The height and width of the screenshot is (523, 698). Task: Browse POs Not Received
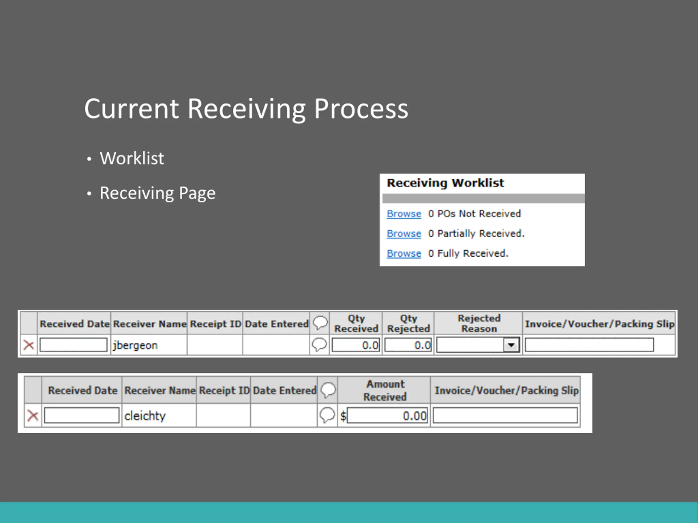pos(404,214)
